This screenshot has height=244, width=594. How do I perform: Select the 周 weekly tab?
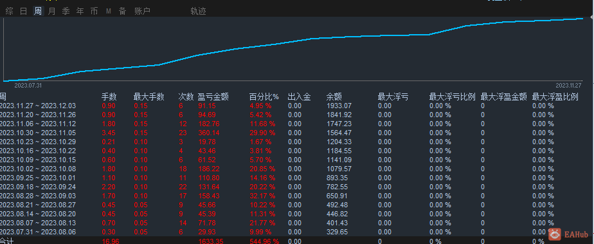(x=38, y=12)
